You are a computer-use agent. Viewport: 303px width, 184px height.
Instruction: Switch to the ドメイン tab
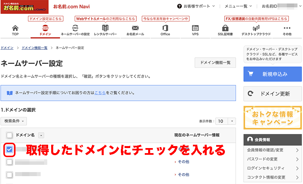(45, 30)
